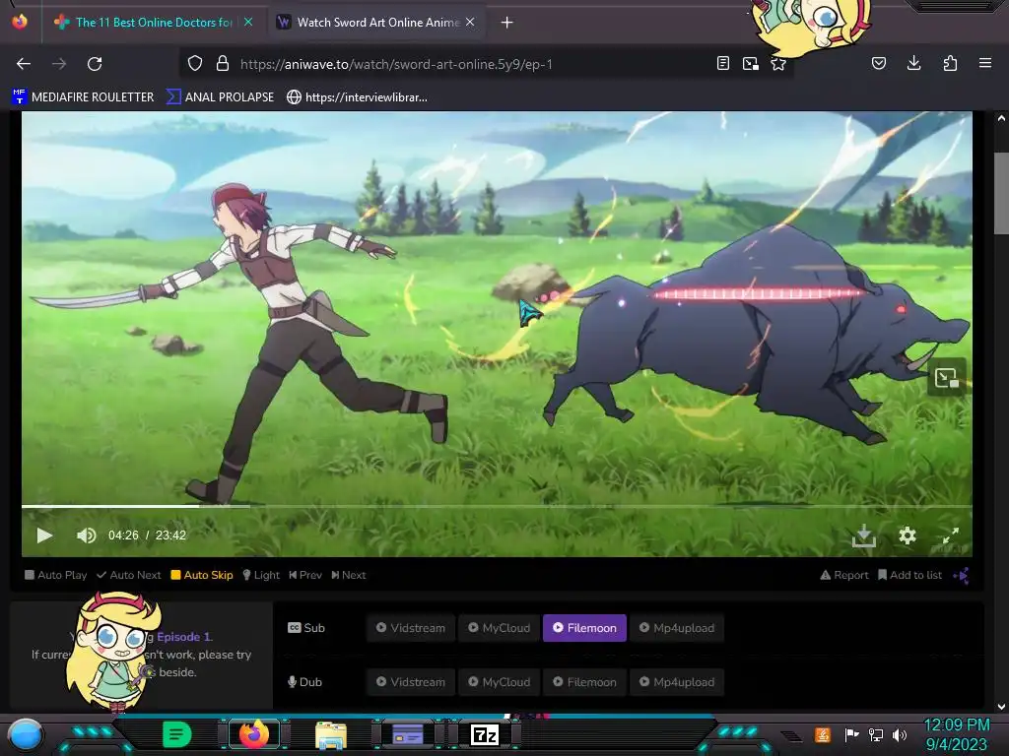Open Action Center flag icon
The image size is (1009, 756).
point(851,734)
